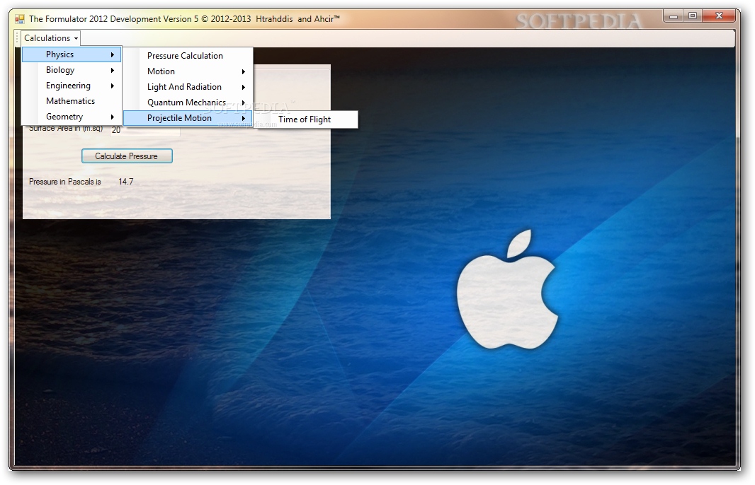Choose the Mathematics menu entry
Viewport: 755px width, 485px height.
click(72, 101)
